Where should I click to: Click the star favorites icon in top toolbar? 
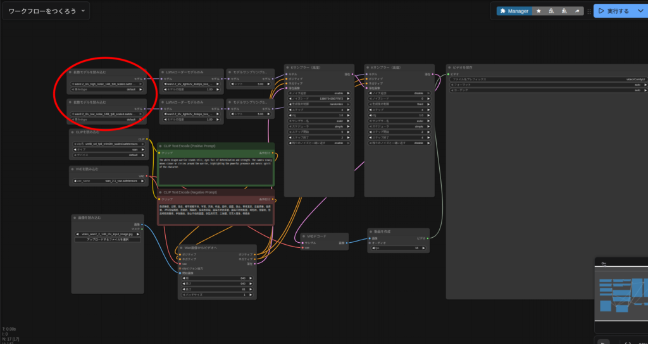[539, 11]
